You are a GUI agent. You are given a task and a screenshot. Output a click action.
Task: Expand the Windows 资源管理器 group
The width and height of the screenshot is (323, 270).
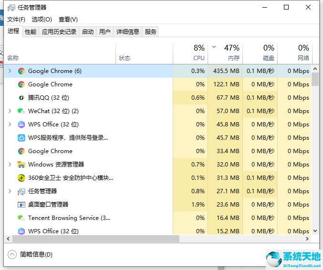(10, 165)
